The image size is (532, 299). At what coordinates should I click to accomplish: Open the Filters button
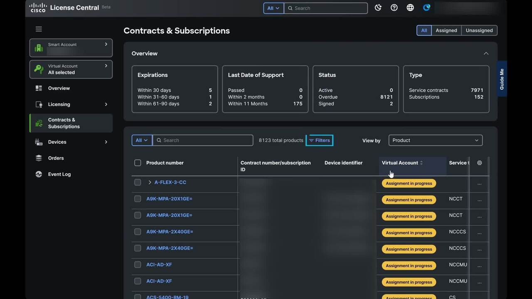[x=320, y=140]
